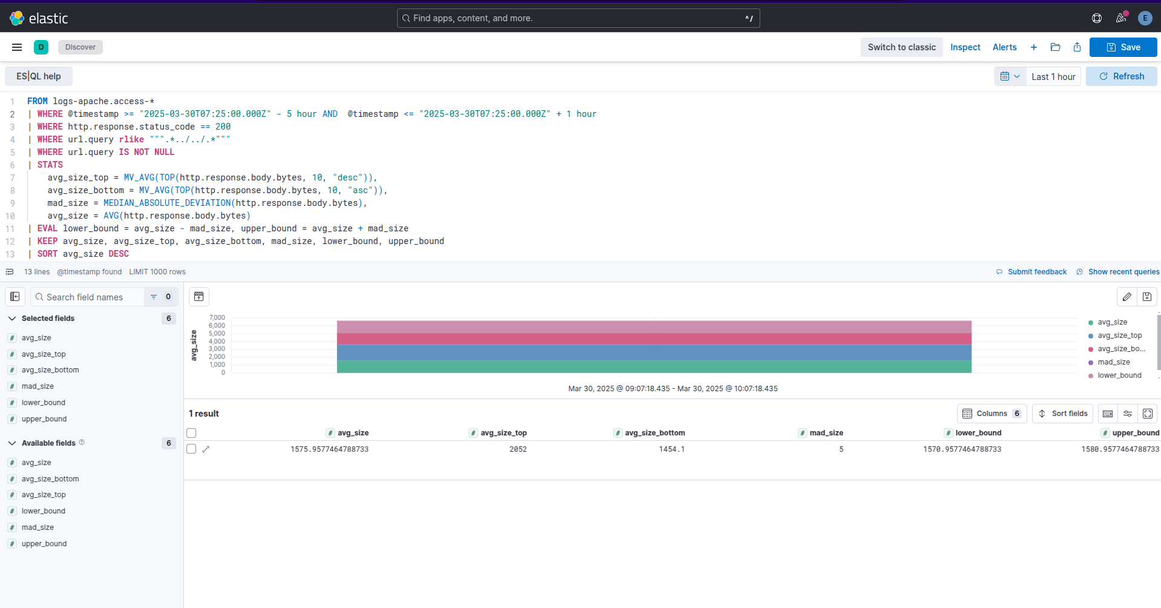The width and height of the screenshot is (1161, 608).
Task: Expand the single result row
Action: 206,449
